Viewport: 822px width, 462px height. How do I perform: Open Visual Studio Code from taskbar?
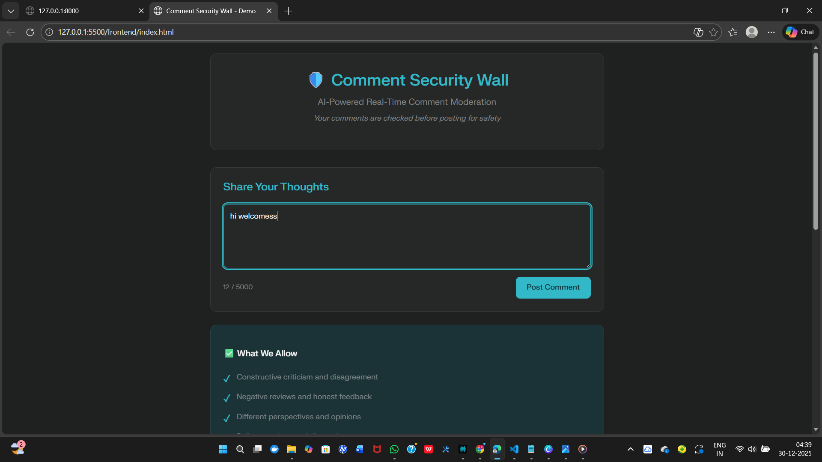pos(514,449)
